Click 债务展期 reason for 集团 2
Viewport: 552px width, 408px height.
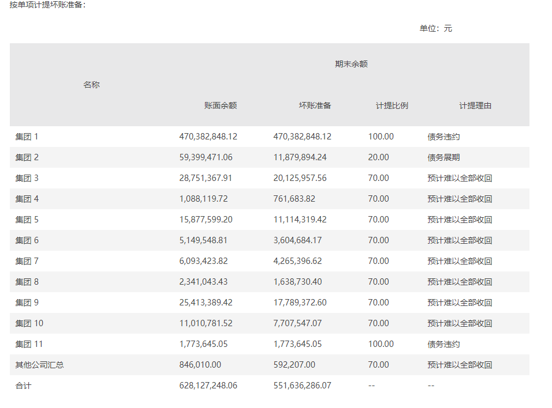tap(443, 157)
